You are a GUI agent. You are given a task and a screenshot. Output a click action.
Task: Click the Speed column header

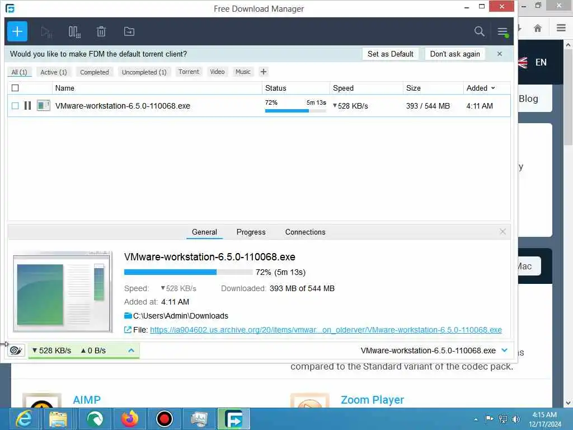[x=367, y=88]
